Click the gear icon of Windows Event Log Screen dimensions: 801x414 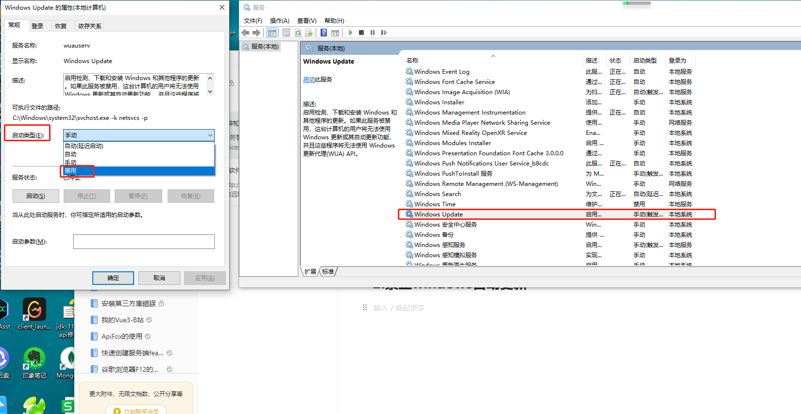click(409, 71)
